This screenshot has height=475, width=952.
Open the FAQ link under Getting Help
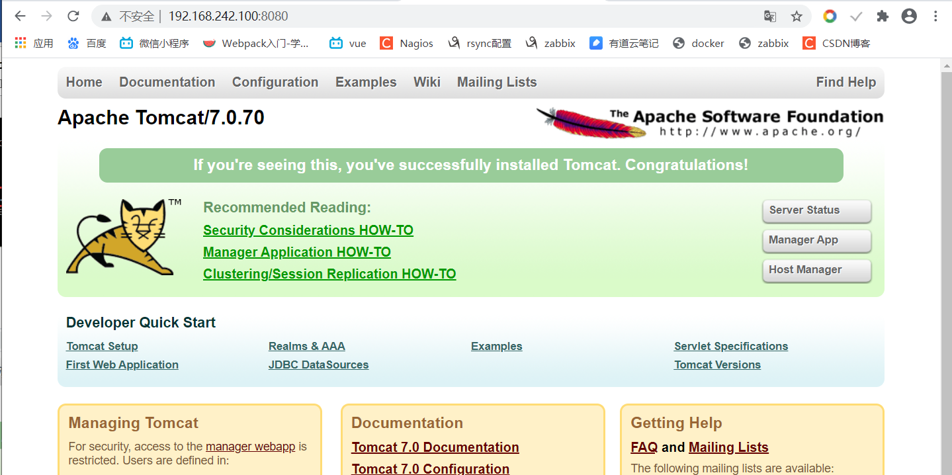644,447
